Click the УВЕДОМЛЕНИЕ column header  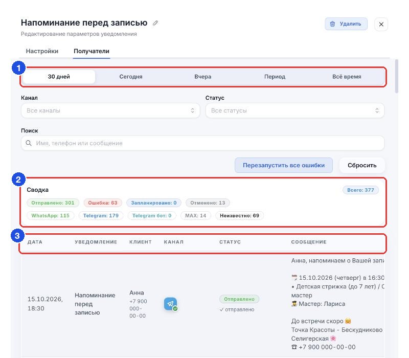pyautogui.click(x=96, y=242)
